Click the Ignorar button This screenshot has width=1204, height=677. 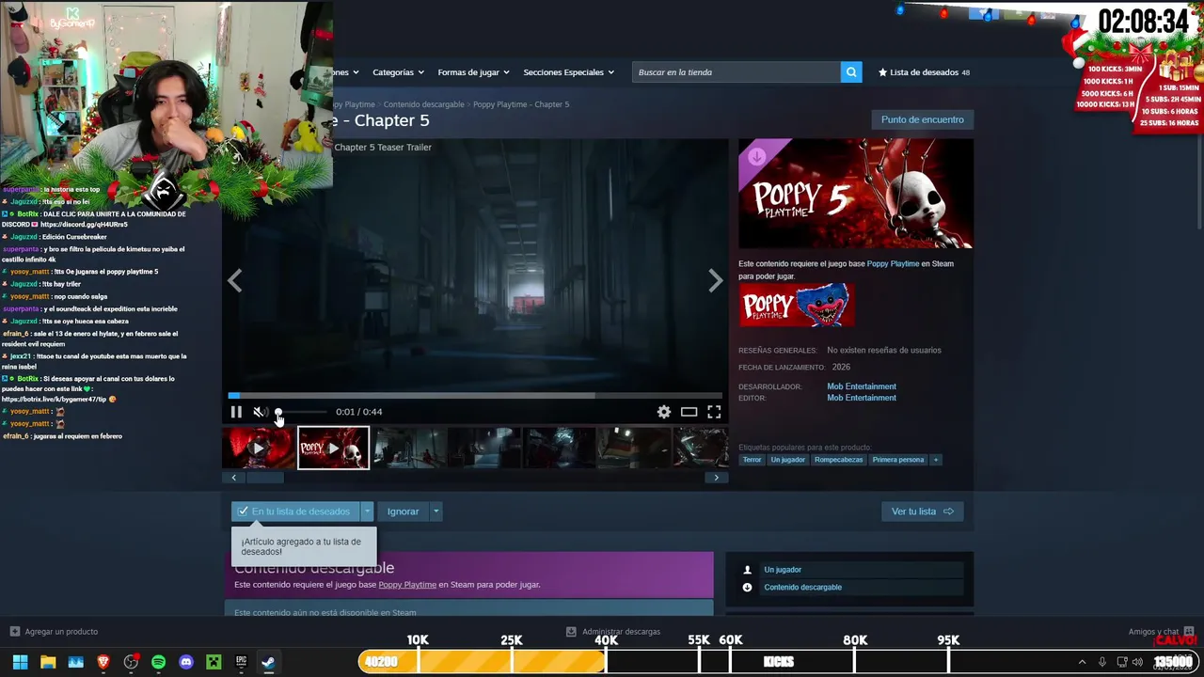pos(403,512)
